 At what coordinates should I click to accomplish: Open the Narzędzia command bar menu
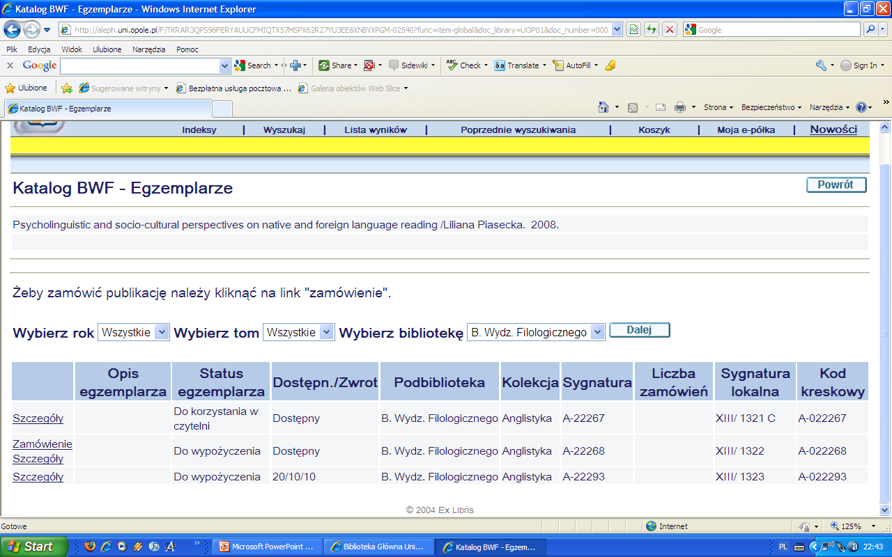[829, 107]
